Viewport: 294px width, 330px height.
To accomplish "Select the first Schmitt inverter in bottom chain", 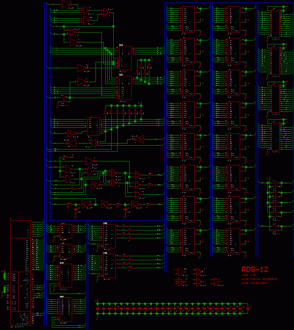I will (86, 204).
